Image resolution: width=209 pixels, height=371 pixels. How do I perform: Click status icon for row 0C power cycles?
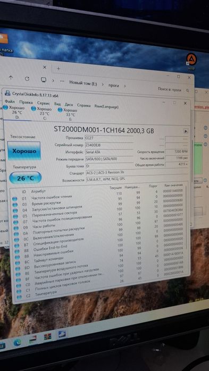16,240
